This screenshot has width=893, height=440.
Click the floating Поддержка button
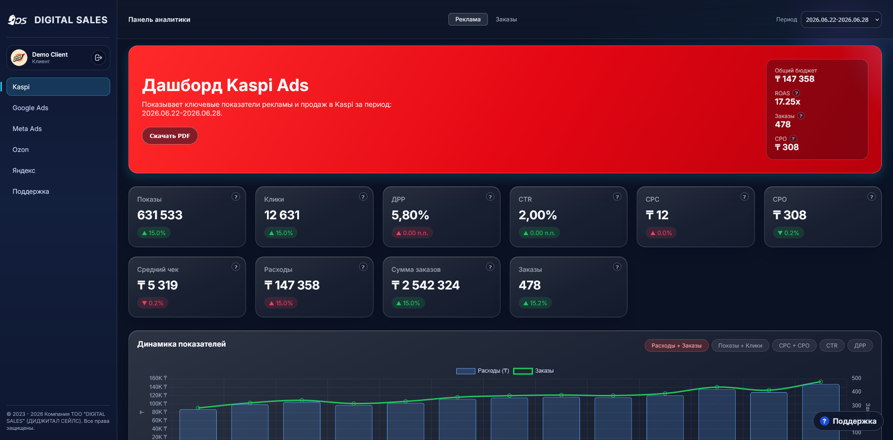(x=848, y=421)
